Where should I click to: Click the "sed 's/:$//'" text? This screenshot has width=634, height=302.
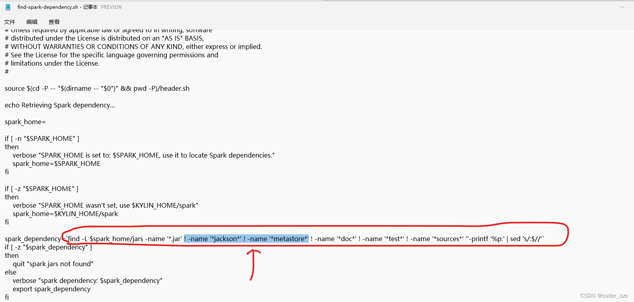pyautogui.click(x=527, y=239)
